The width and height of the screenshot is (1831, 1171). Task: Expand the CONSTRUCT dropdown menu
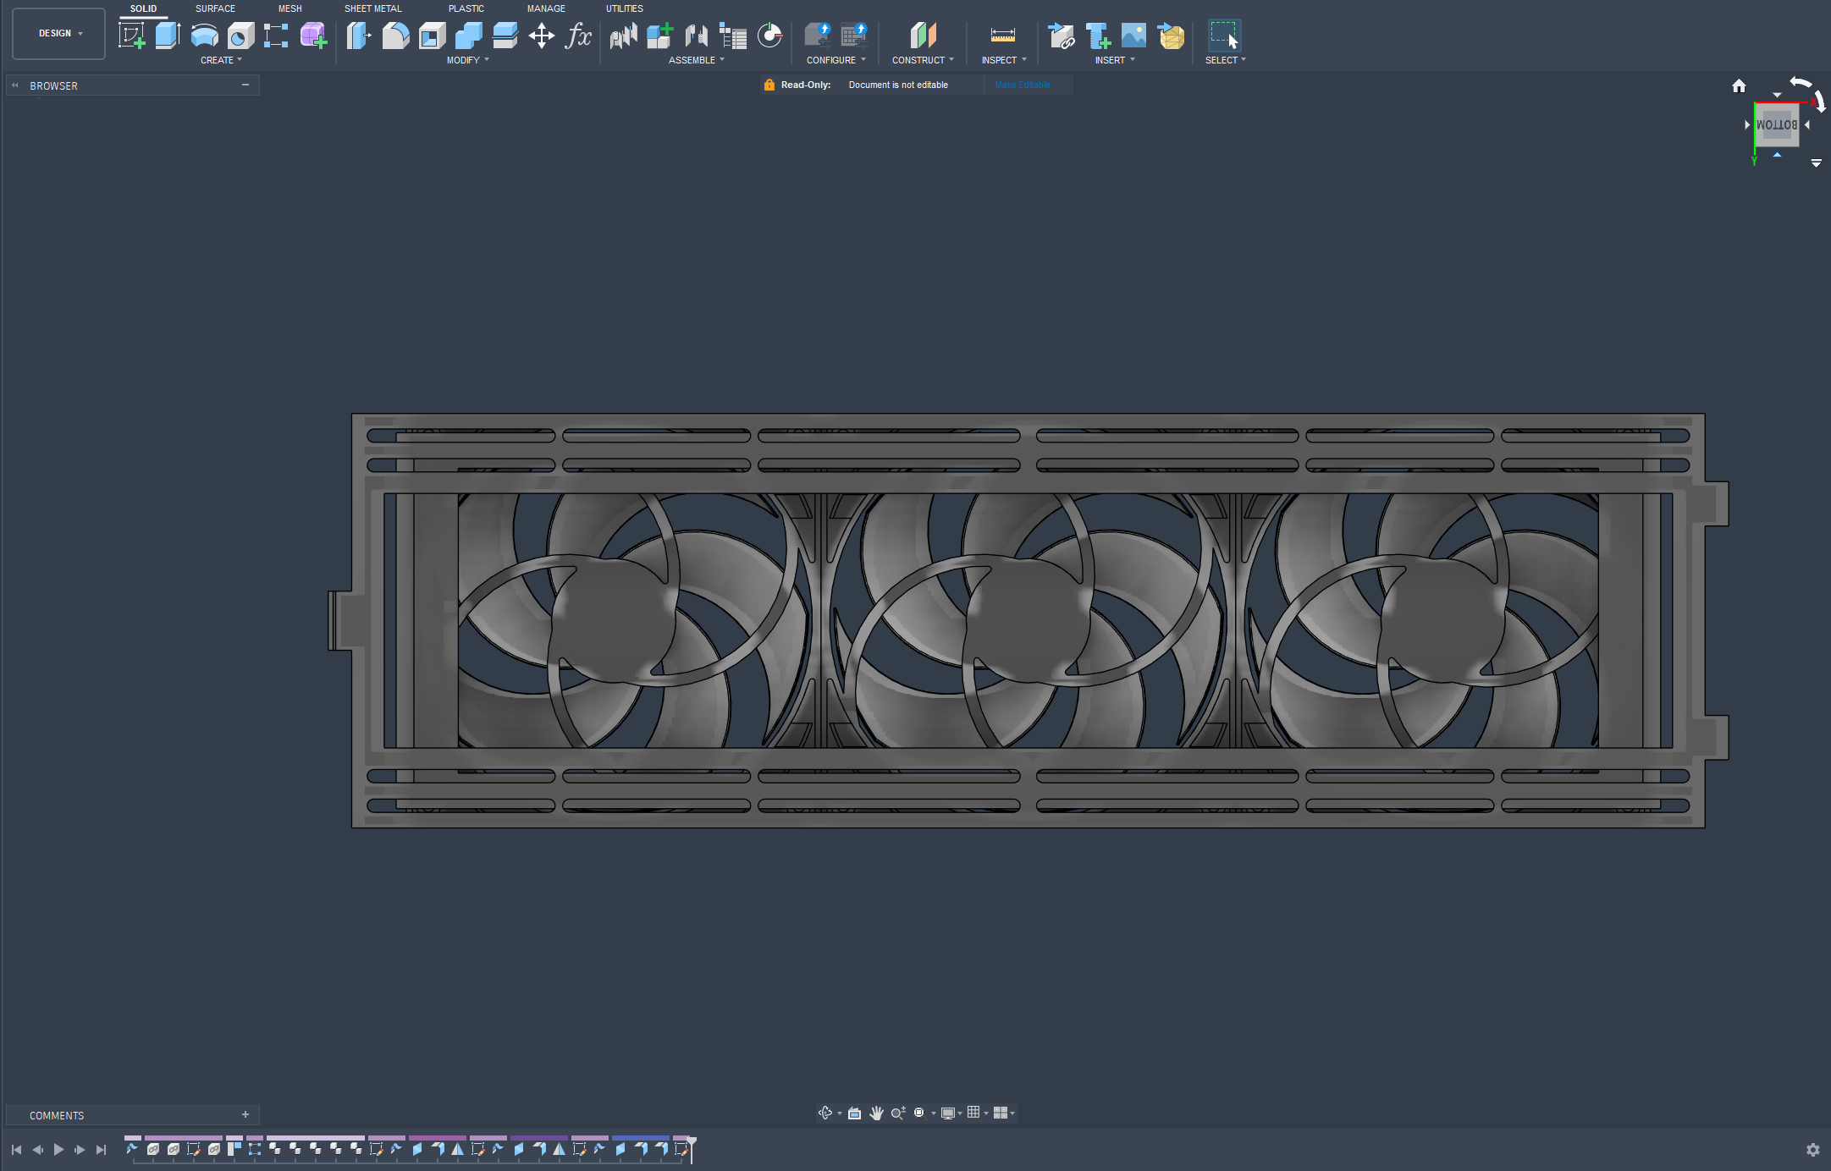pyautogui.click(x=923, y=60)
